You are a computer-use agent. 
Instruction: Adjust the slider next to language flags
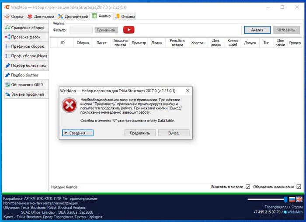(268, 199)
